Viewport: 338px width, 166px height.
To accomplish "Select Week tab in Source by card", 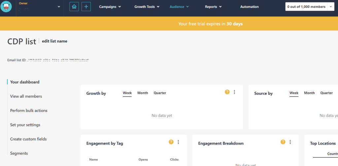I will click(x=294, y=93).
